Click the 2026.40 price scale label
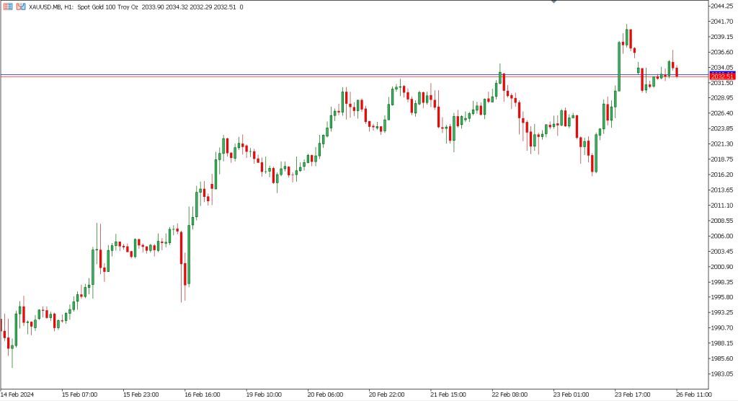Screen dimensions: 738x401 pos(722,113)
